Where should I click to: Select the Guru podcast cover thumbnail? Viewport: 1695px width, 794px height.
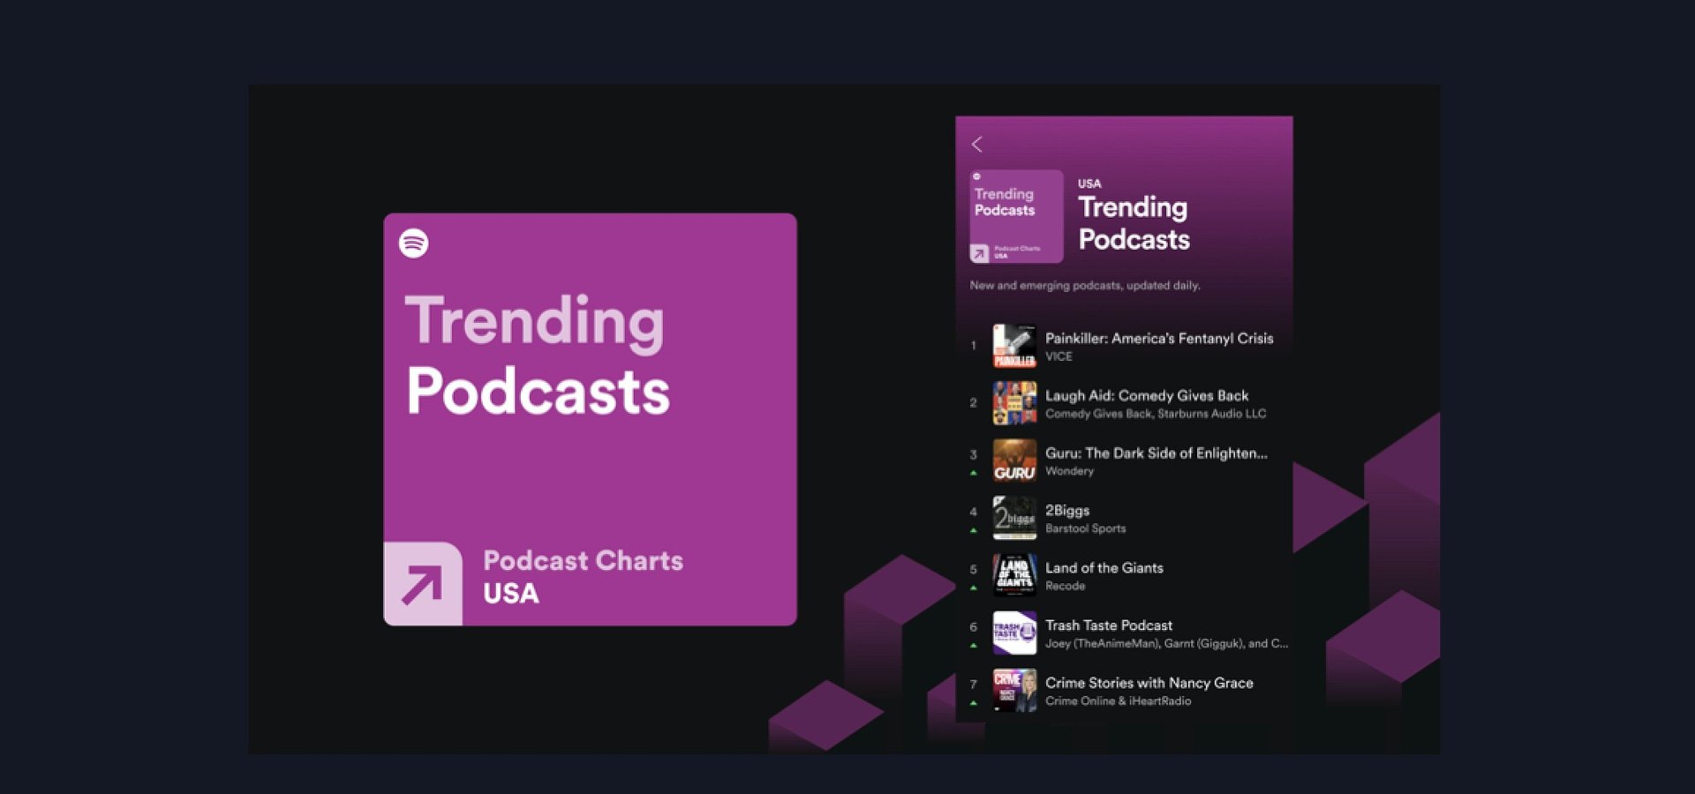point(1014,461)
